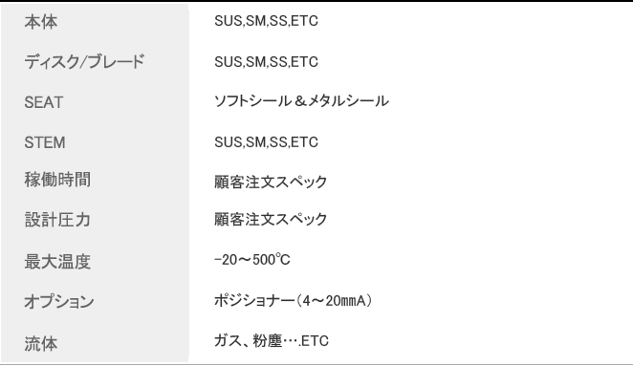Click the bottom table border line
The image size is (633, 366).
point(316,364)
